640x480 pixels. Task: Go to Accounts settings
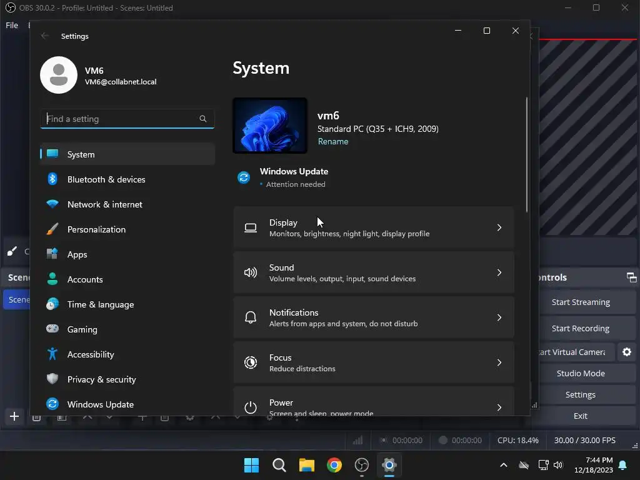click(x=127, y=279)
